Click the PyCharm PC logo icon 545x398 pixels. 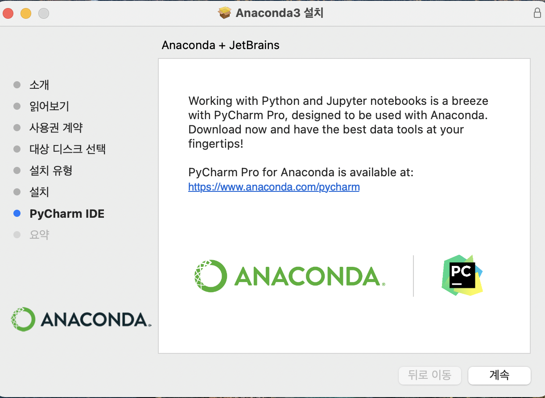point(462,275)
